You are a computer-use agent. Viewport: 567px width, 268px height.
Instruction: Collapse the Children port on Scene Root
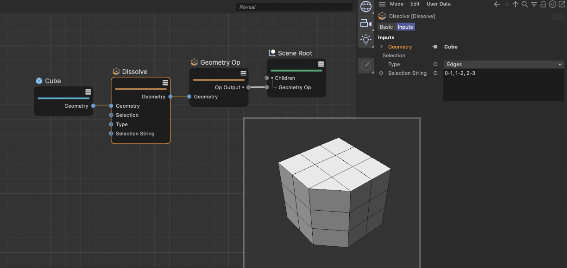tap(272, 78)
